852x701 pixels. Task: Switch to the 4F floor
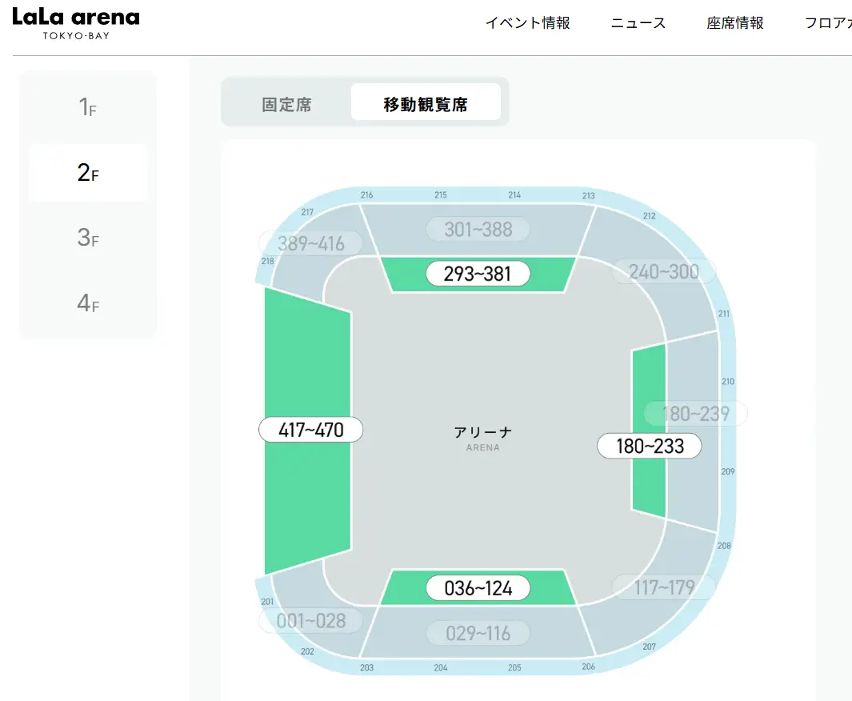88,303
